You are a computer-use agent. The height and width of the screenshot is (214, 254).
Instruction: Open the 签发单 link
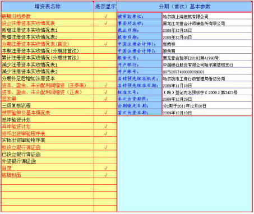(x=9, y=99)
